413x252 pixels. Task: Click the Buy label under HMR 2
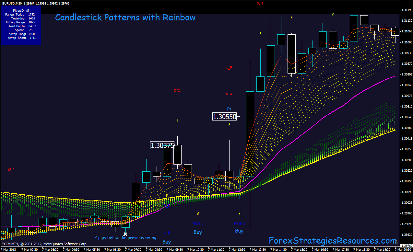coord(239,231)
